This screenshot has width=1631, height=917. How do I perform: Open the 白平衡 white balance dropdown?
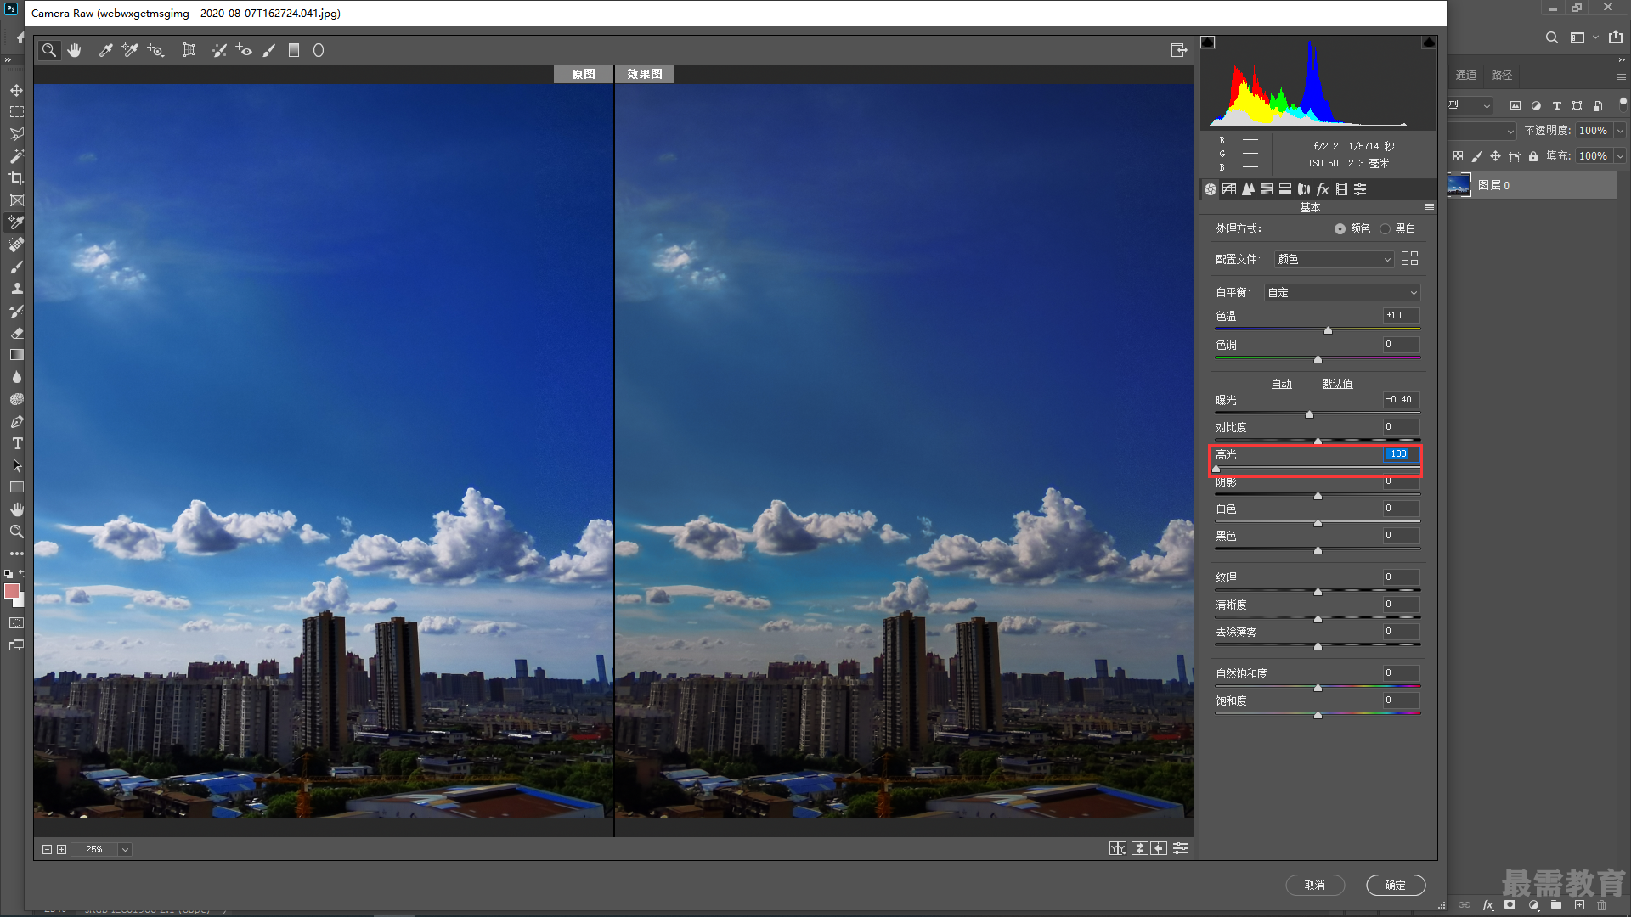(1342, 292)
